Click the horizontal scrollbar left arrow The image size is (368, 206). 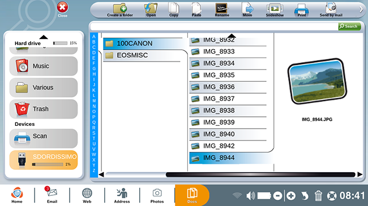coord(101,174)
